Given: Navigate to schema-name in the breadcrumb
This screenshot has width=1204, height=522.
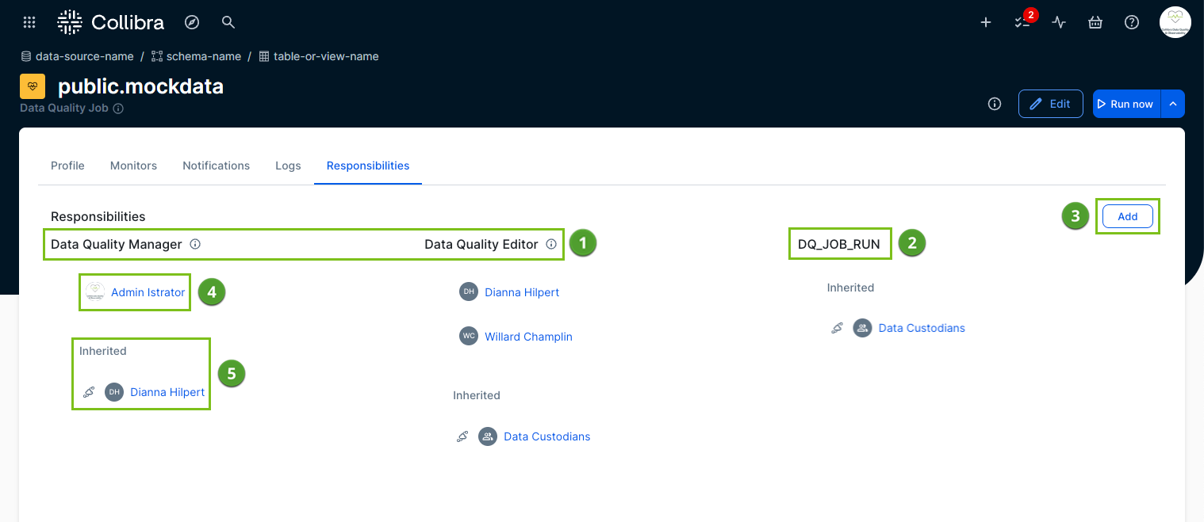Looking at the screenshot, I should (x=204, y=56).
